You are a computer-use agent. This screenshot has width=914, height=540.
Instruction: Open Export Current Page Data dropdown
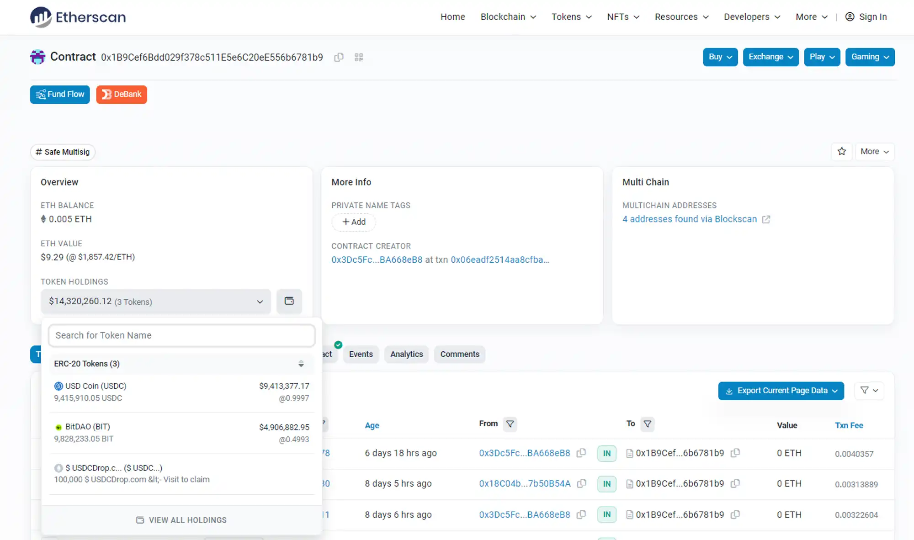click(x=781, y=391)
